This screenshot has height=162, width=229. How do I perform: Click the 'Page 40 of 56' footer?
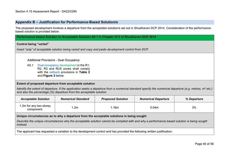(x=204, y=144)
